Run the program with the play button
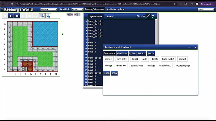216x121 pixels. 11,16
